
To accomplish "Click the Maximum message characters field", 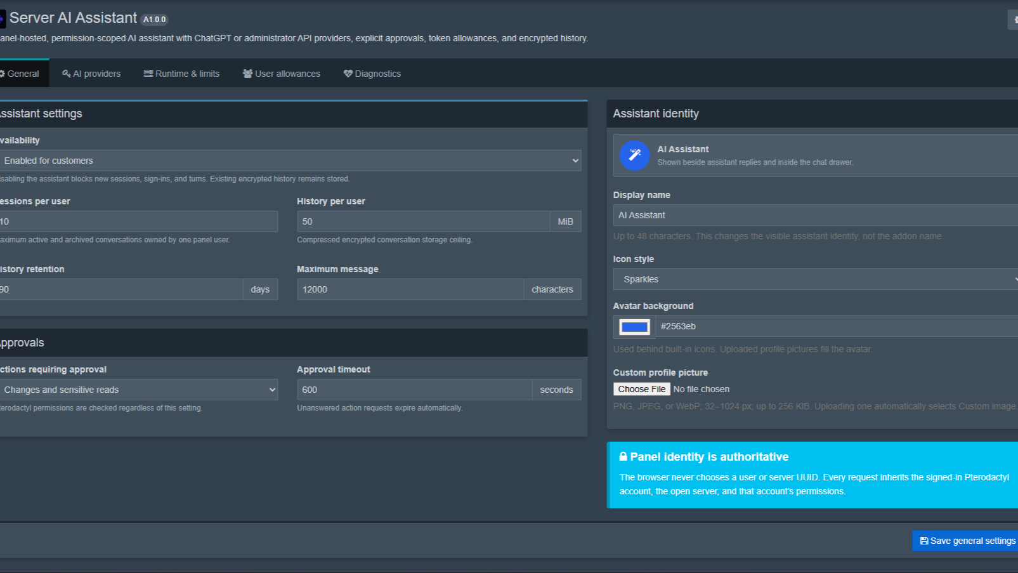I will coord(410,289).
